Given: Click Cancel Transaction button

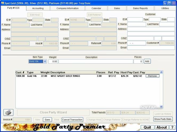Looking at the screenshot, I should click(72, 119).
